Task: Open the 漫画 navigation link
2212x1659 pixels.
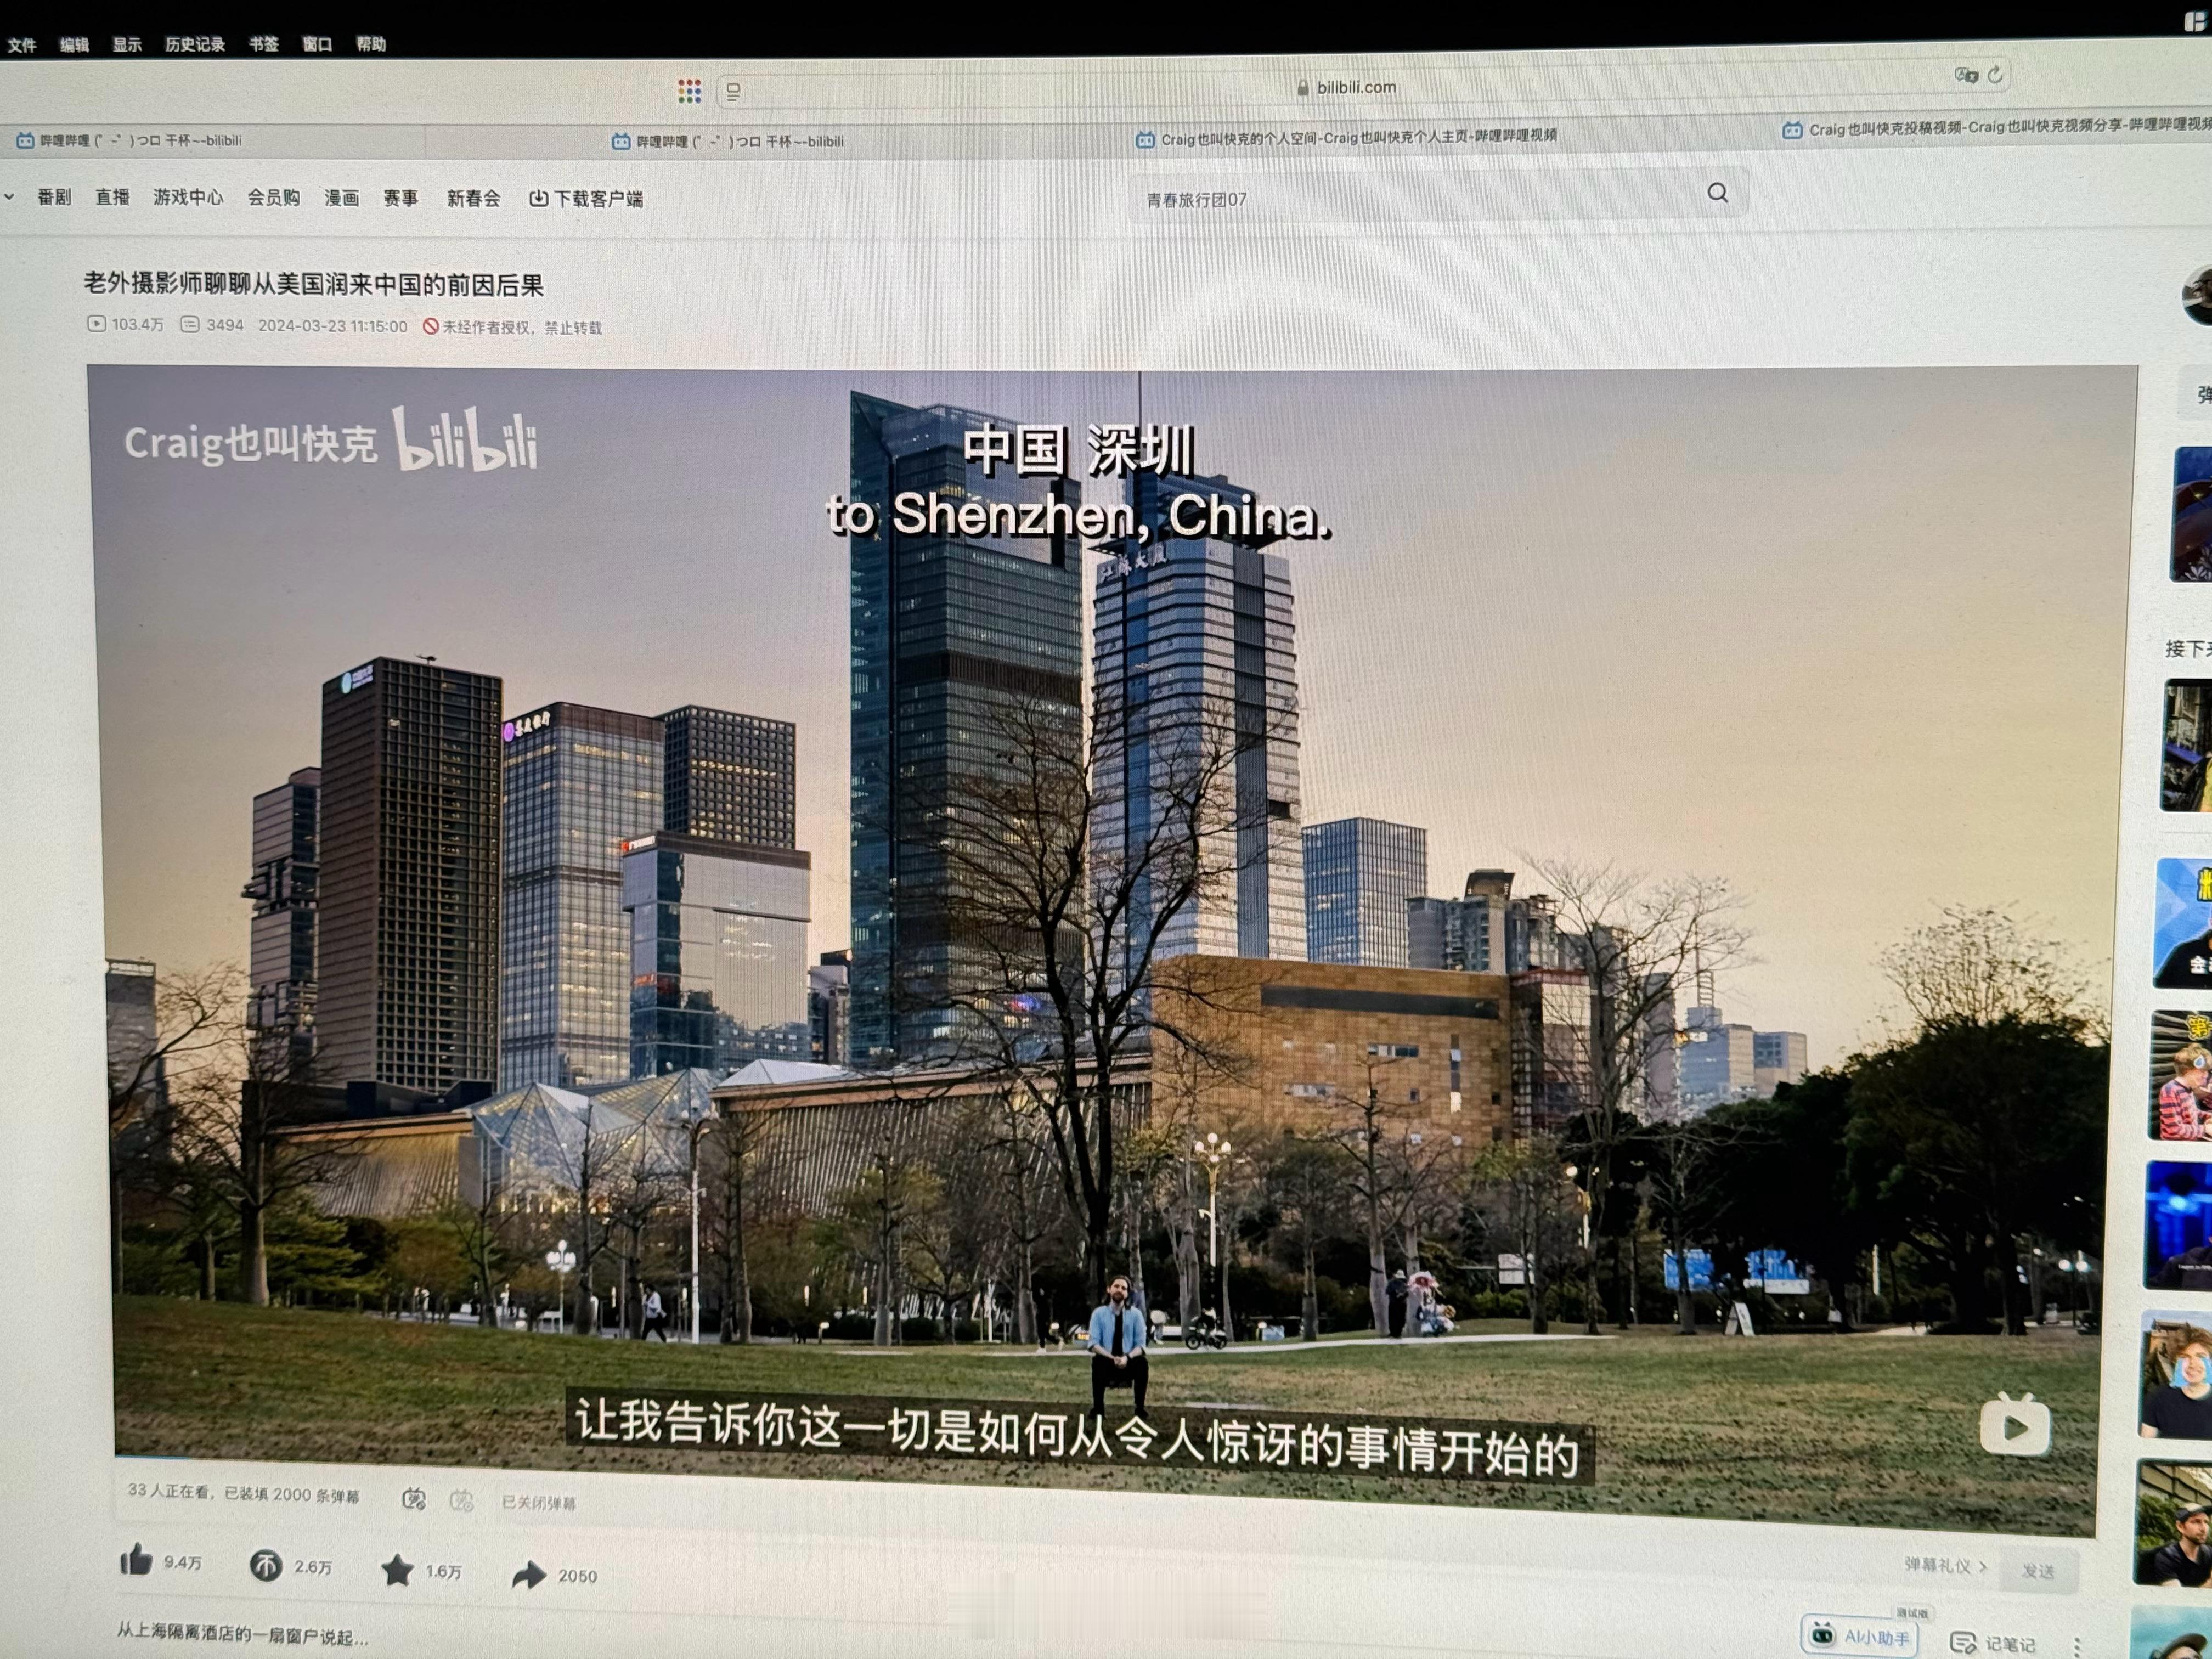Action: [341, 198]
